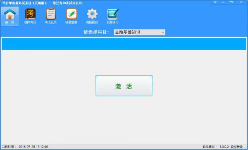Open the notebook-with-pen practice icon
Viewport: 248px width, 150px height.
click(x=112, y=16)
